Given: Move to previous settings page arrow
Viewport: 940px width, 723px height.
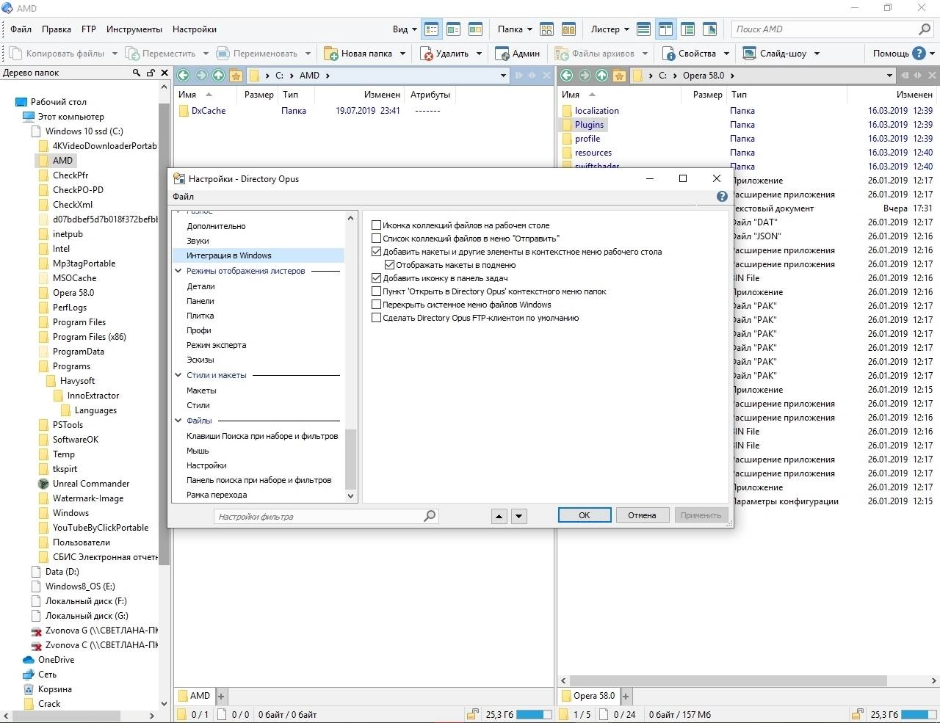Looking at the screenshot, I should click(x=499, y=516).
